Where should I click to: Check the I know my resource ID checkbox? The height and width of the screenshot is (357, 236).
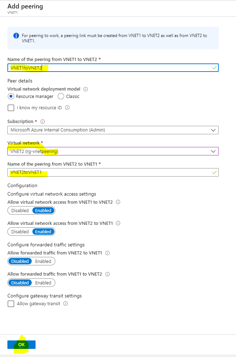11,107
